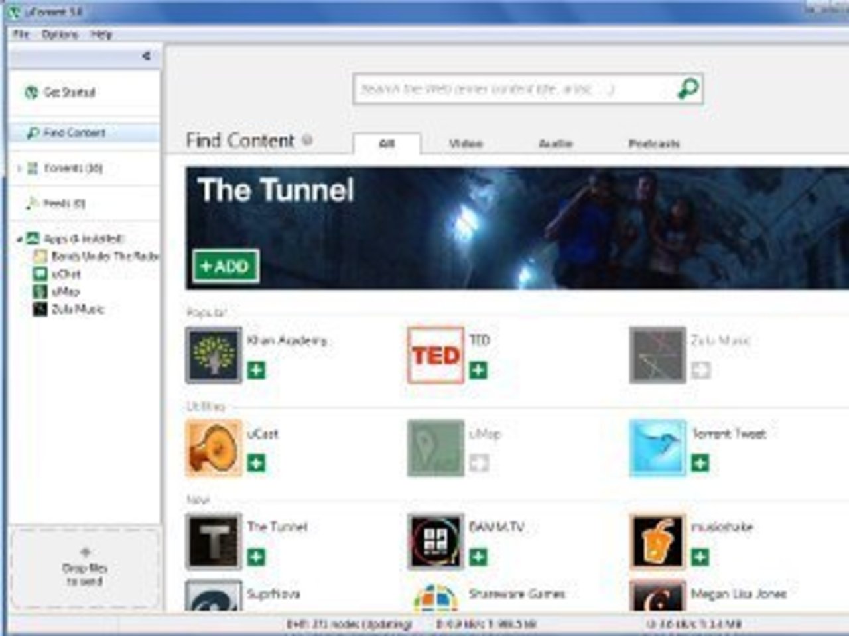Viewport: 849px width, 636px height.
Task: Collapse the sidebar with the arrow button
Action: [x=146, y=56]
